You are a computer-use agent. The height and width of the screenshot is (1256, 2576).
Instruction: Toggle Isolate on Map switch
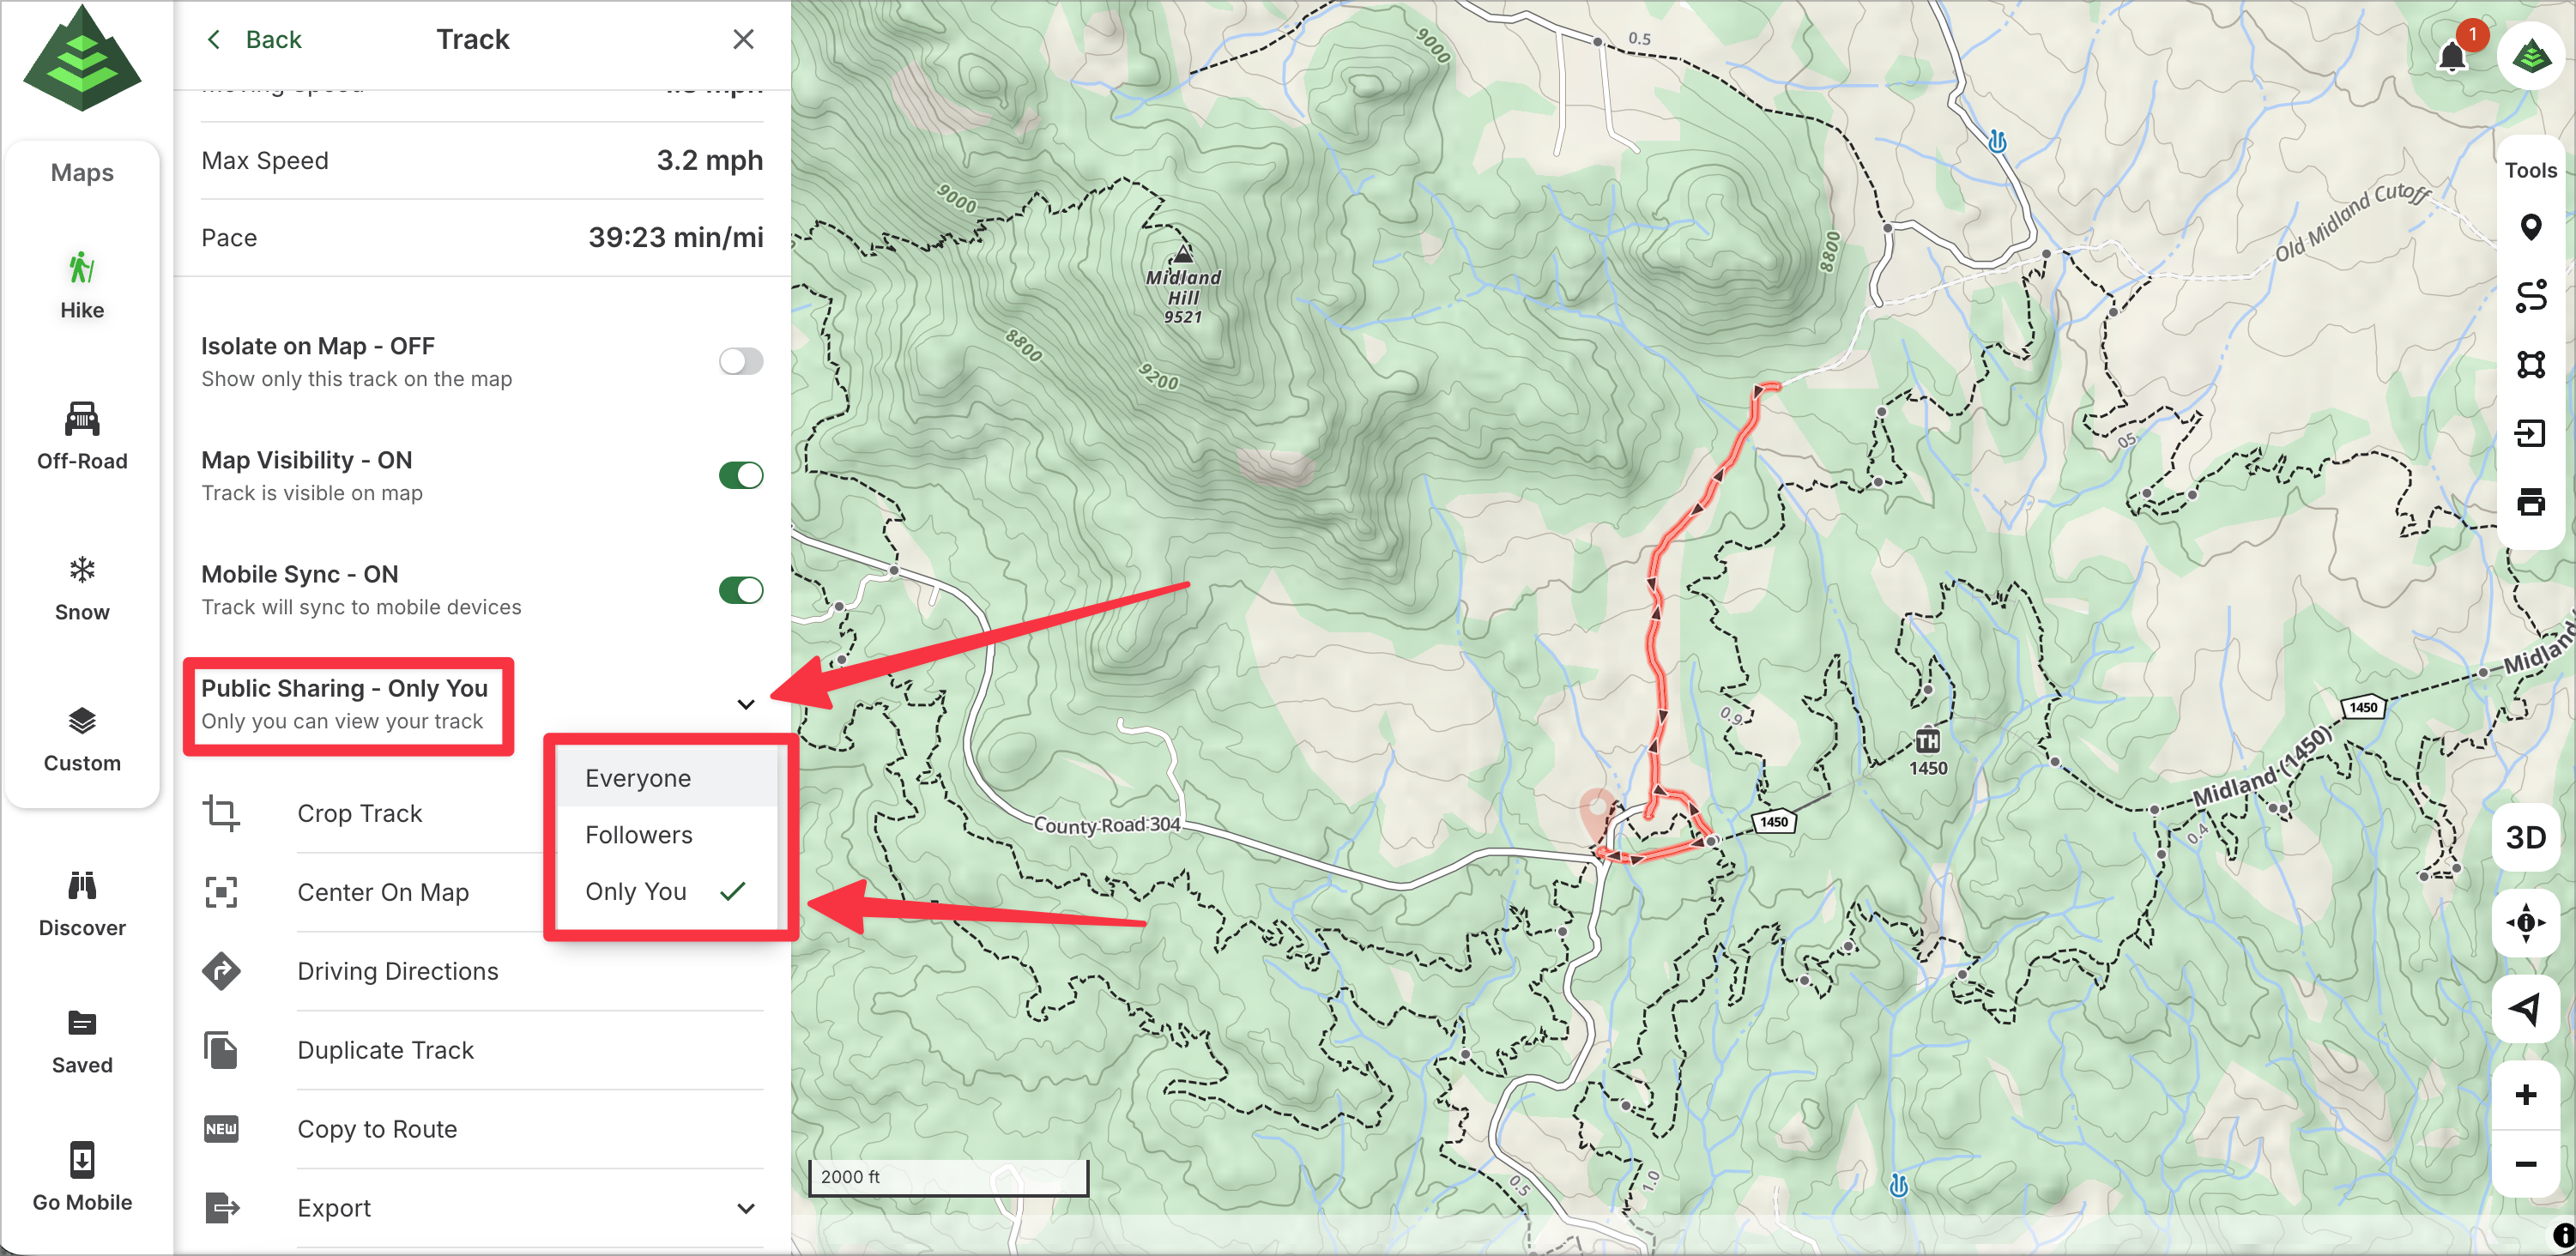click(740, 361)
